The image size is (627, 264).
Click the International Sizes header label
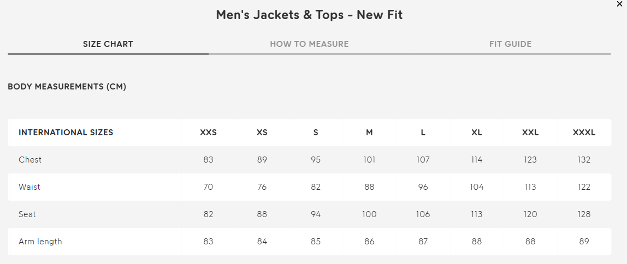[x=66, y=133]
